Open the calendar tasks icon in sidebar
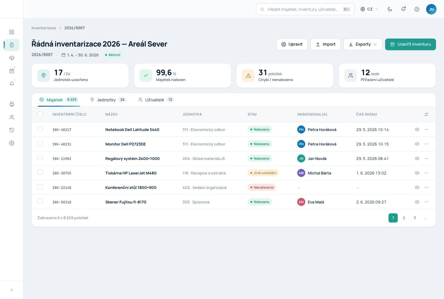Viewport: 444px width, 299px height. 12,71
